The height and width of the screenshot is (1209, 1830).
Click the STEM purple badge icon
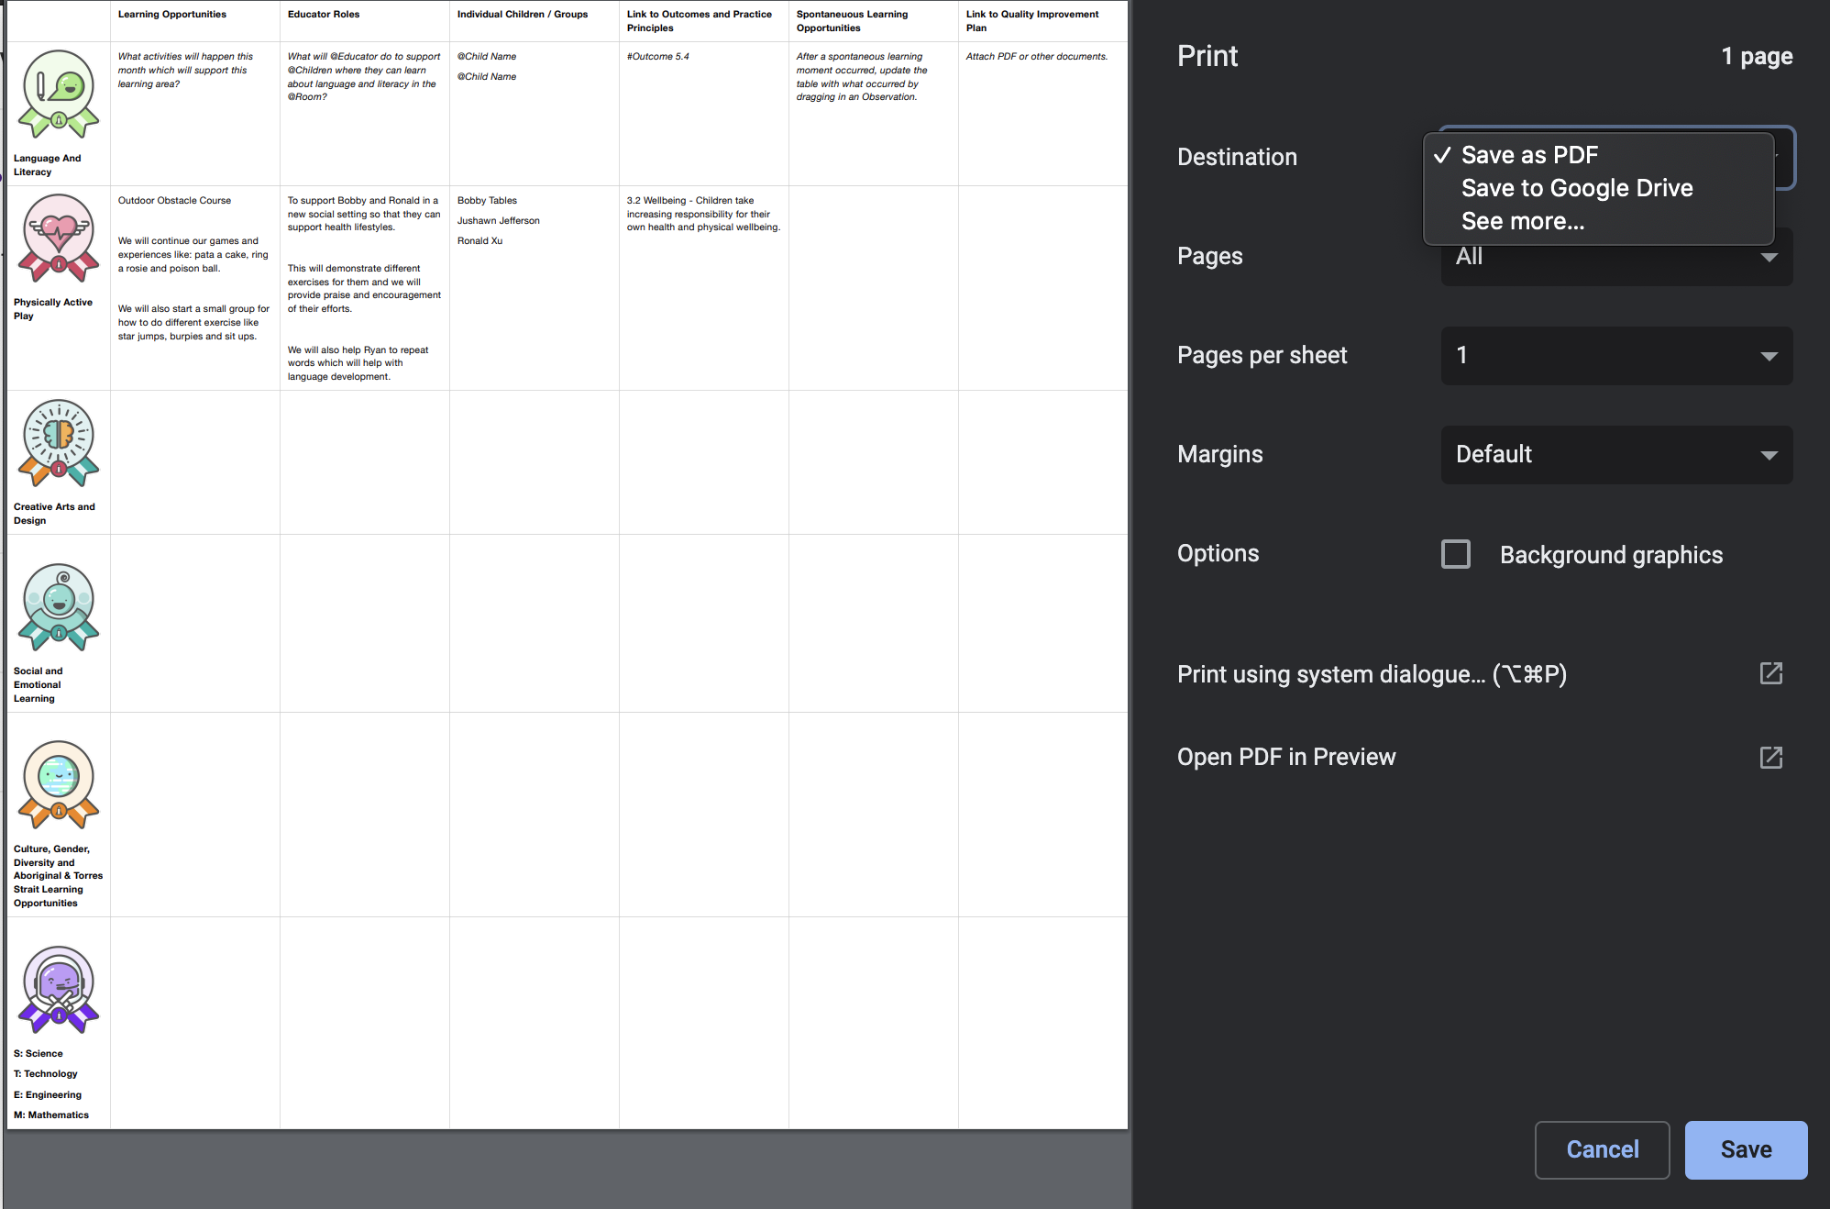click(59, 990)
